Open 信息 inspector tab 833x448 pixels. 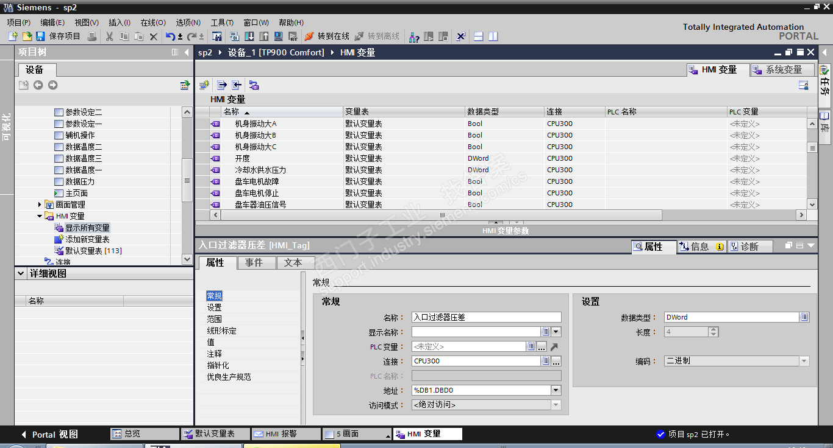coord(701,247)
